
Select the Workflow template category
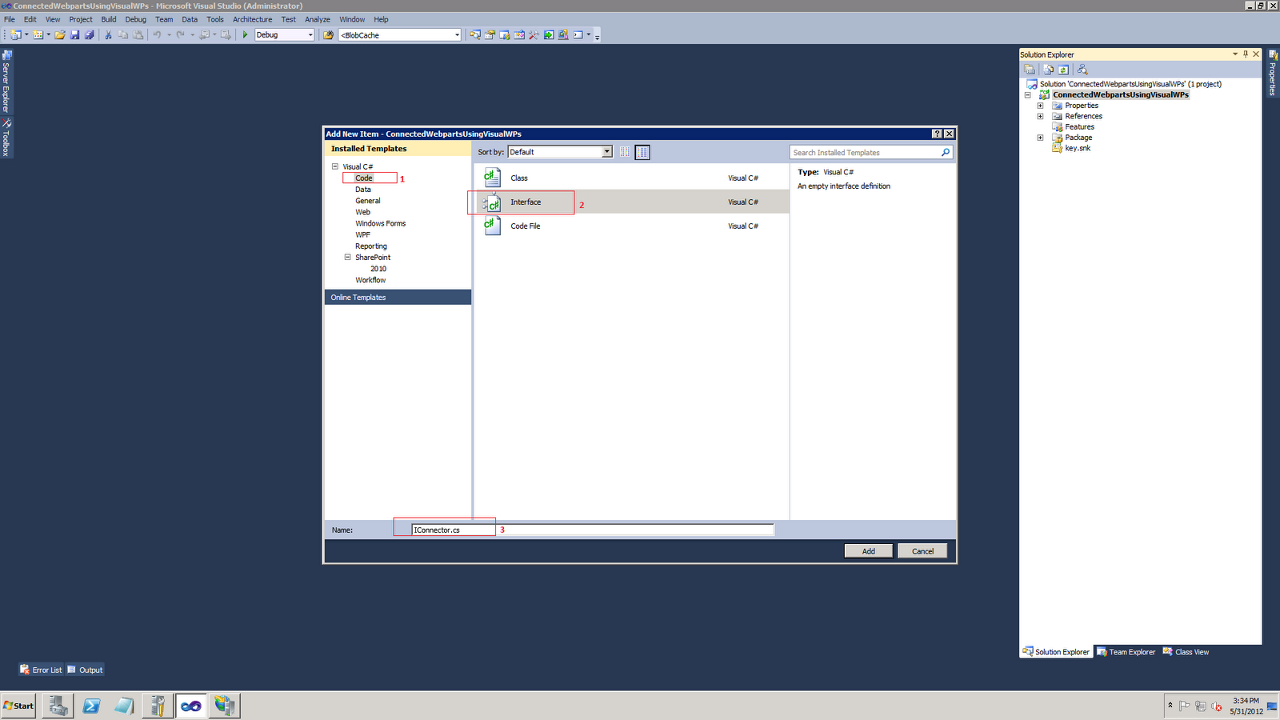pyautogui.click(x=370, y=280)
